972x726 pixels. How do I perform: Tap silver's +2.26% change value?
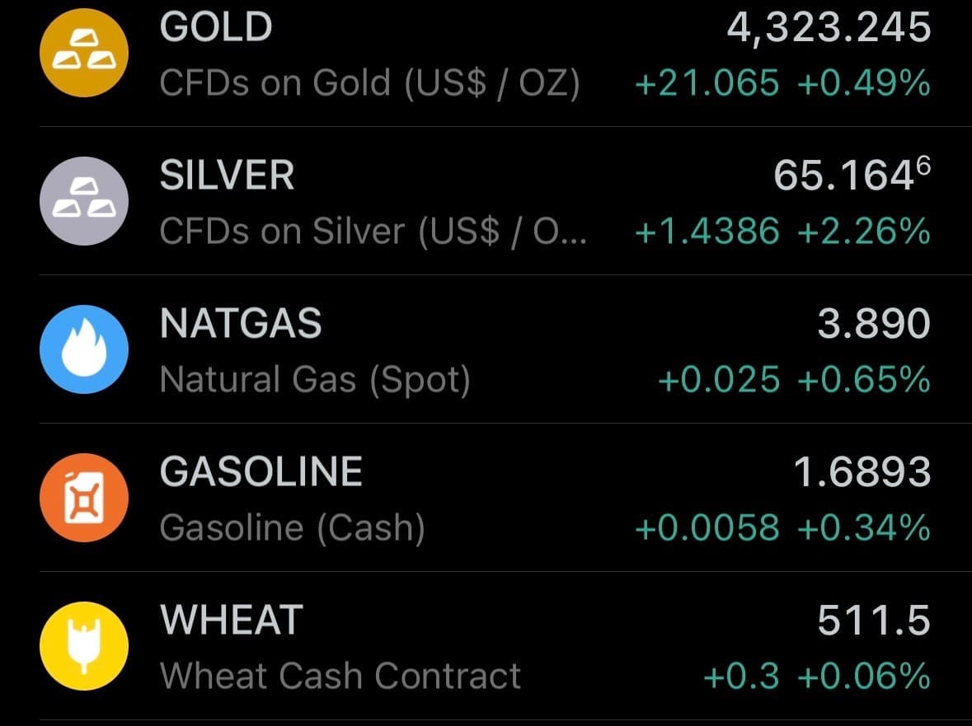coord(864,232)
